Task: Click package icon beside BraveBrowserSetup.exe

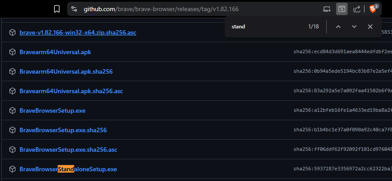Action: 12,110
